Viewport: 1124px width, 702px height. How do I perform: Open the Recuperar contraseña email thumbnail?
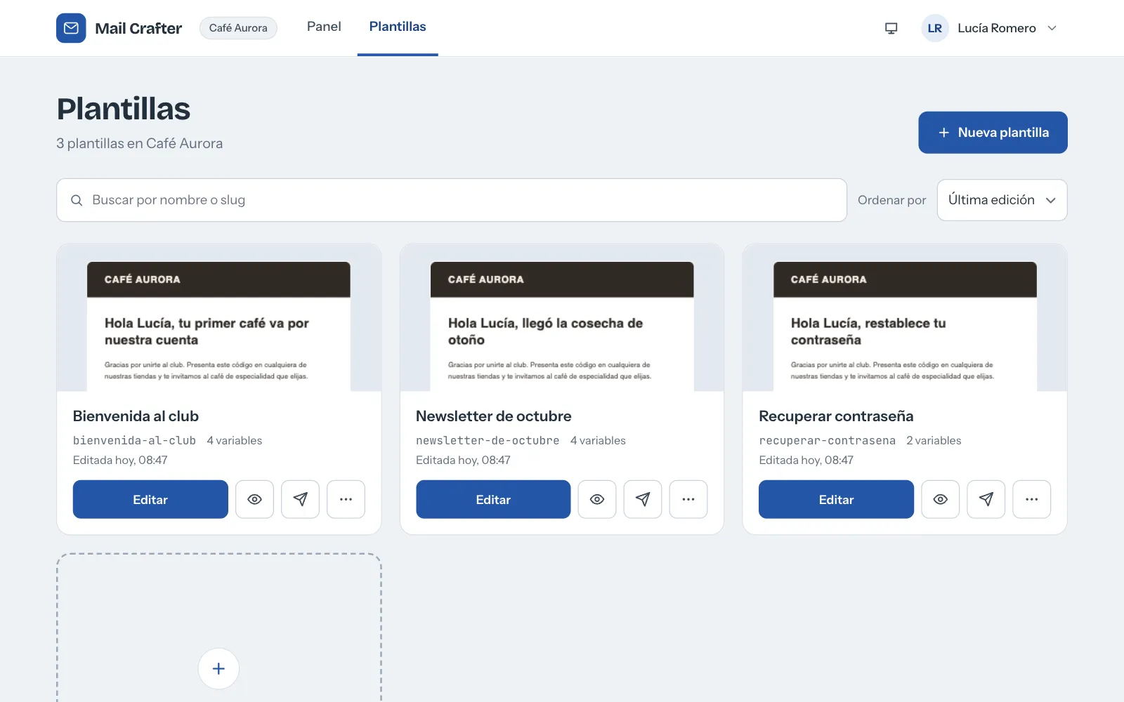[905, 317]
